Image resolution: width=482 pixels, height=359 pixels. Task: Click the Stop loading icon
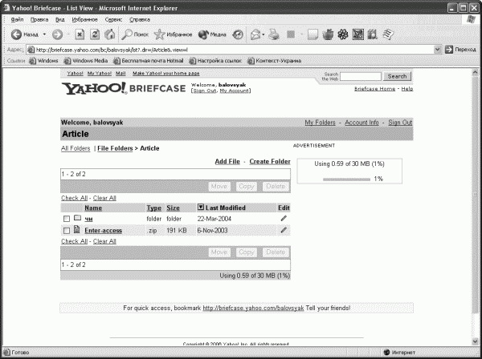(x=80, y=34)
